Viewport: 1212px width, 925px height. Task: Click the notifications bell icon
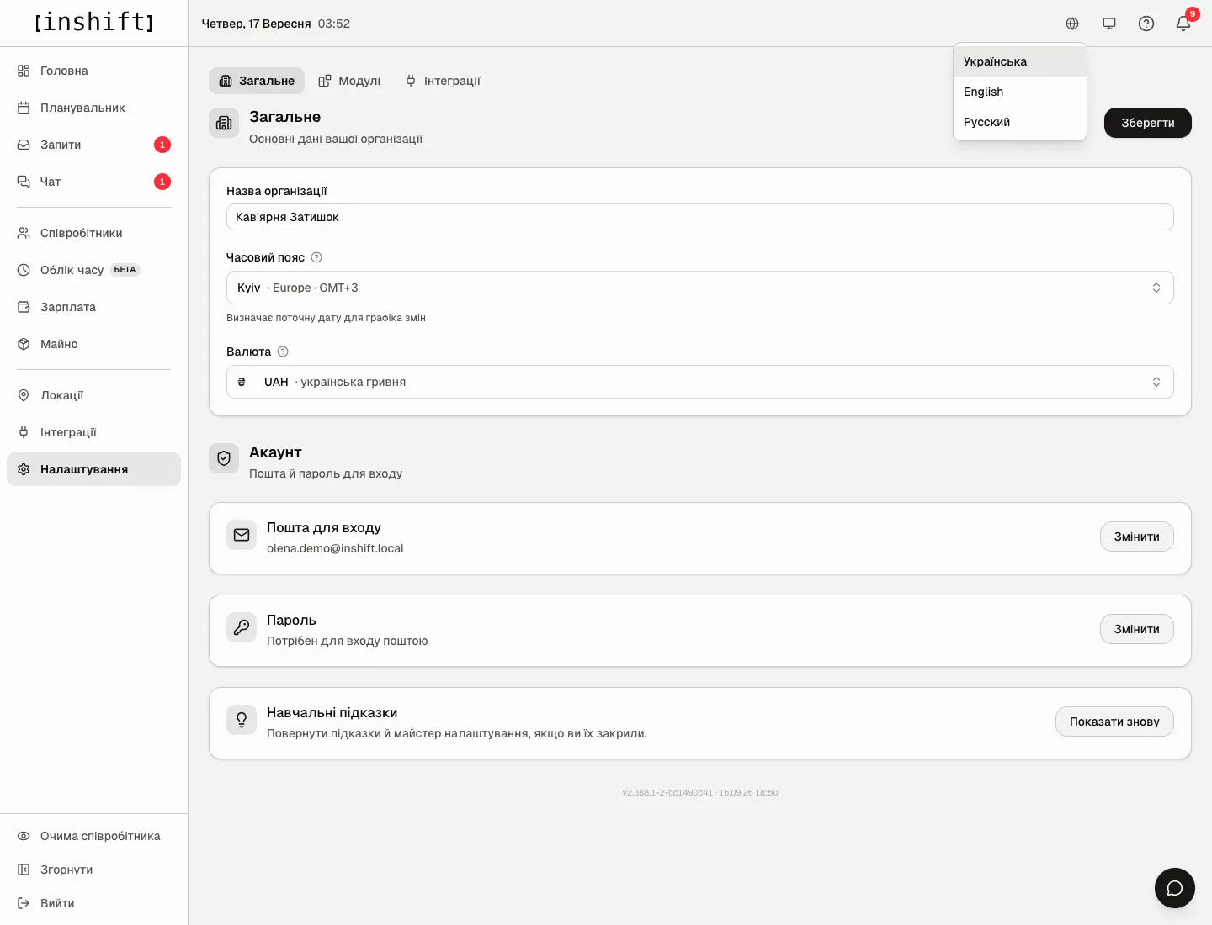click(x=1183, y=24)
